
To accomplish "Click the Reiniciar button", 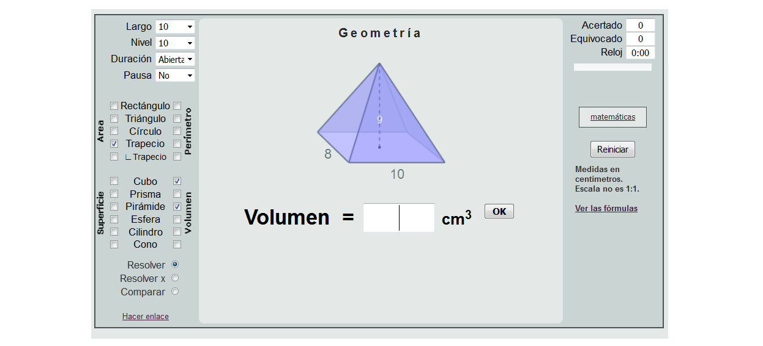I will click(x=612, y=150).
